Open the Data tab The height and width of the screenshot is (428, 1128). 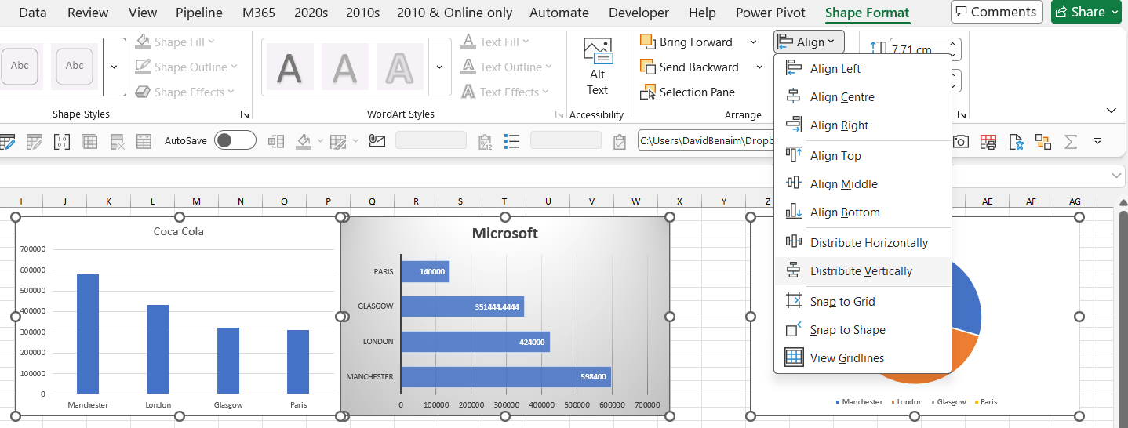point(31,13)
